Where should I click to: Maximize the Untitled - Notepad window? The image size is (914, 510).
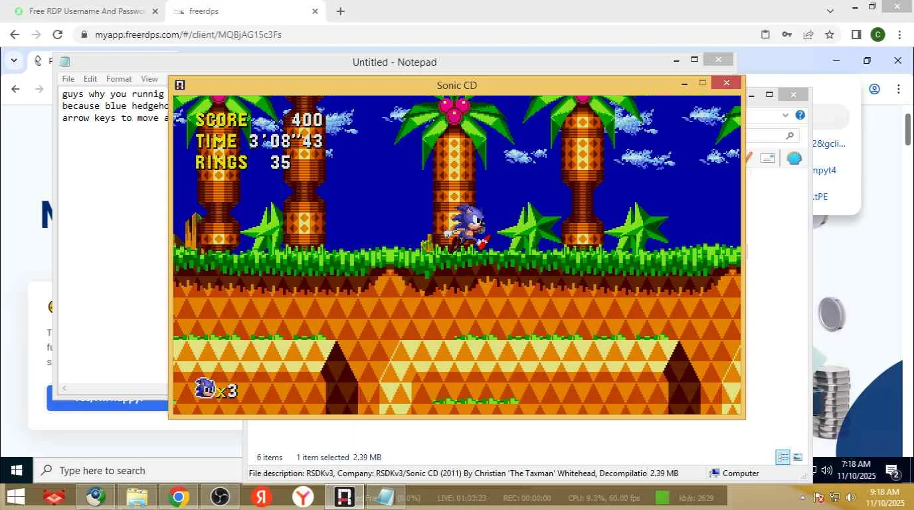[x=694, y=60]
